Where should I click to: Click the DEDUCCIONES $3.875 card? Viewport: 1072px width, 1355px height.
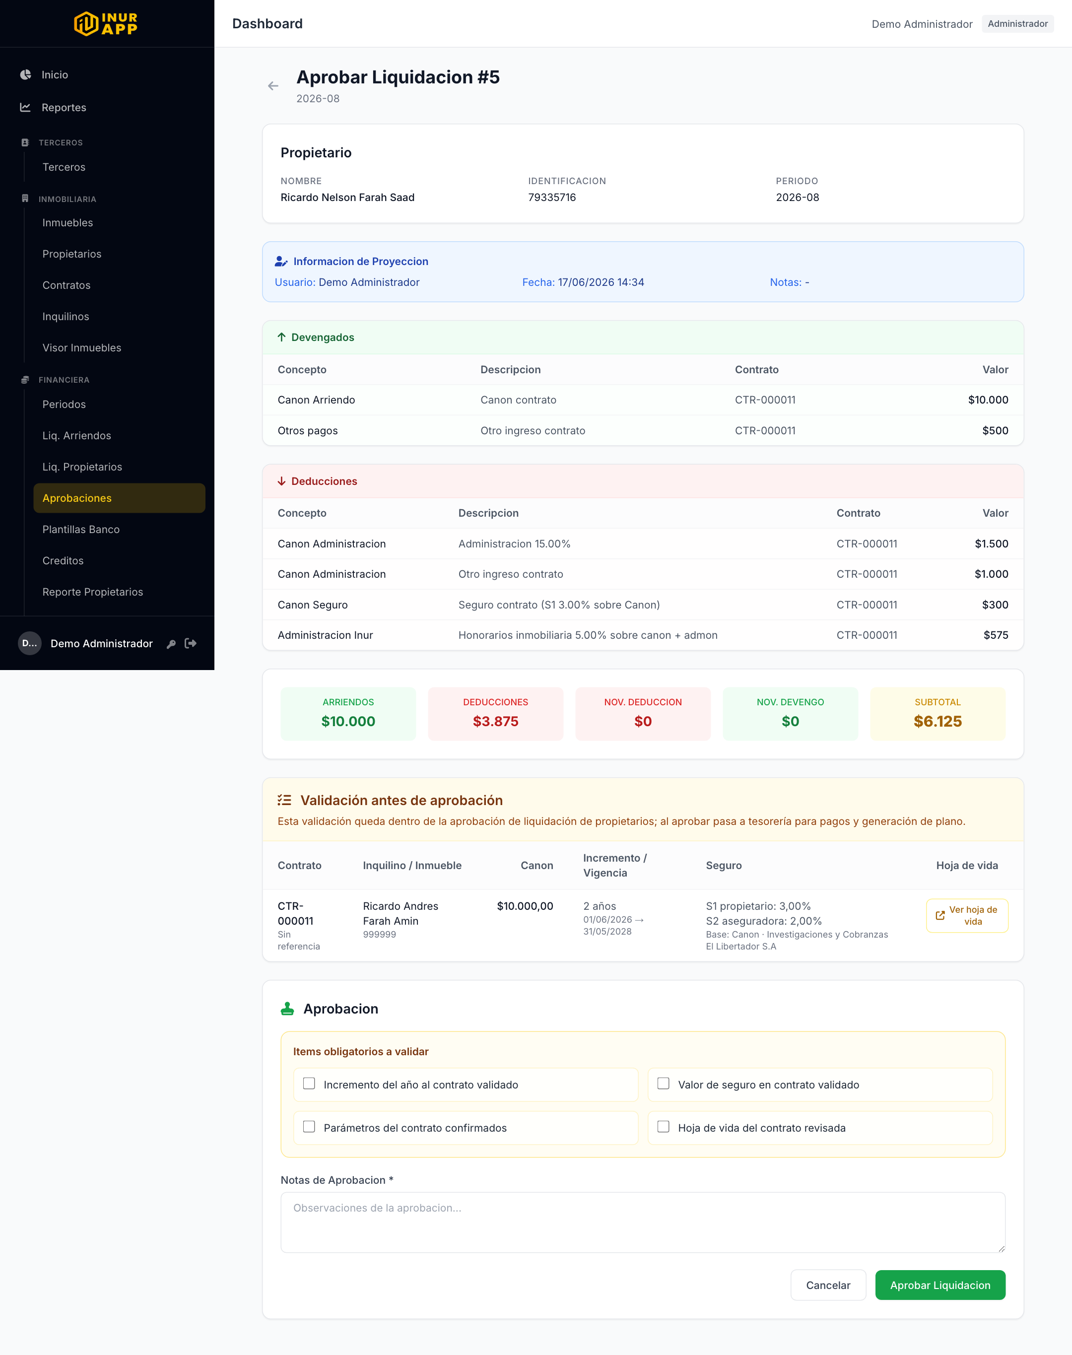click(496, 714)
